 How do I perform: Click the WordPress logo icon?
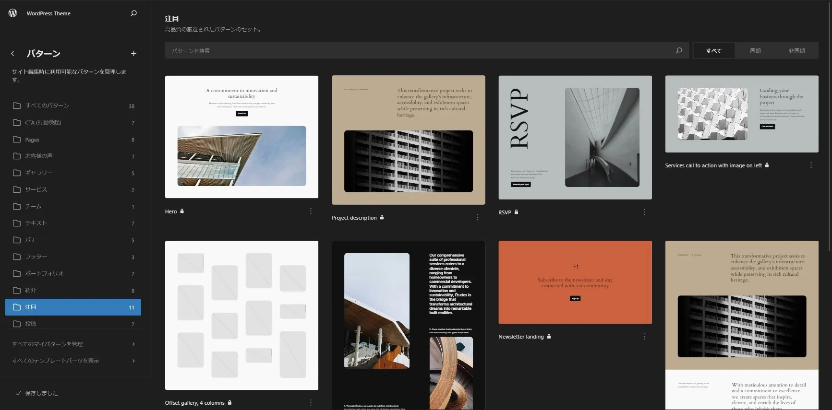[13, 13]
